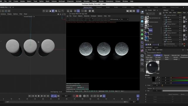Open the Layers tab beside Attributes

tap(156, 47)
